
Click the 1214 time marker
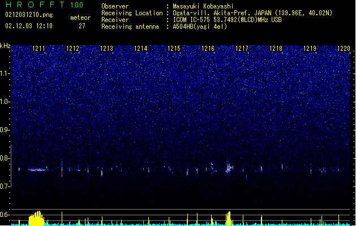click(x=140, y=49)
